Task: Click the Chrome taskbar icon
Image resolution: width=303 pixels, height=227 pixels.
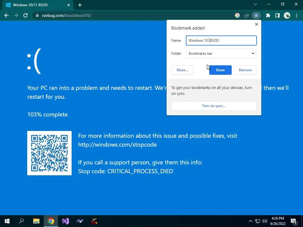Action: pos(51,221)
